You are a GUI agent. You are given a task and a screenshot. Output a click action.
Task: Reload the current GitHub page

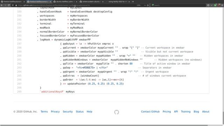click(9, 5)
